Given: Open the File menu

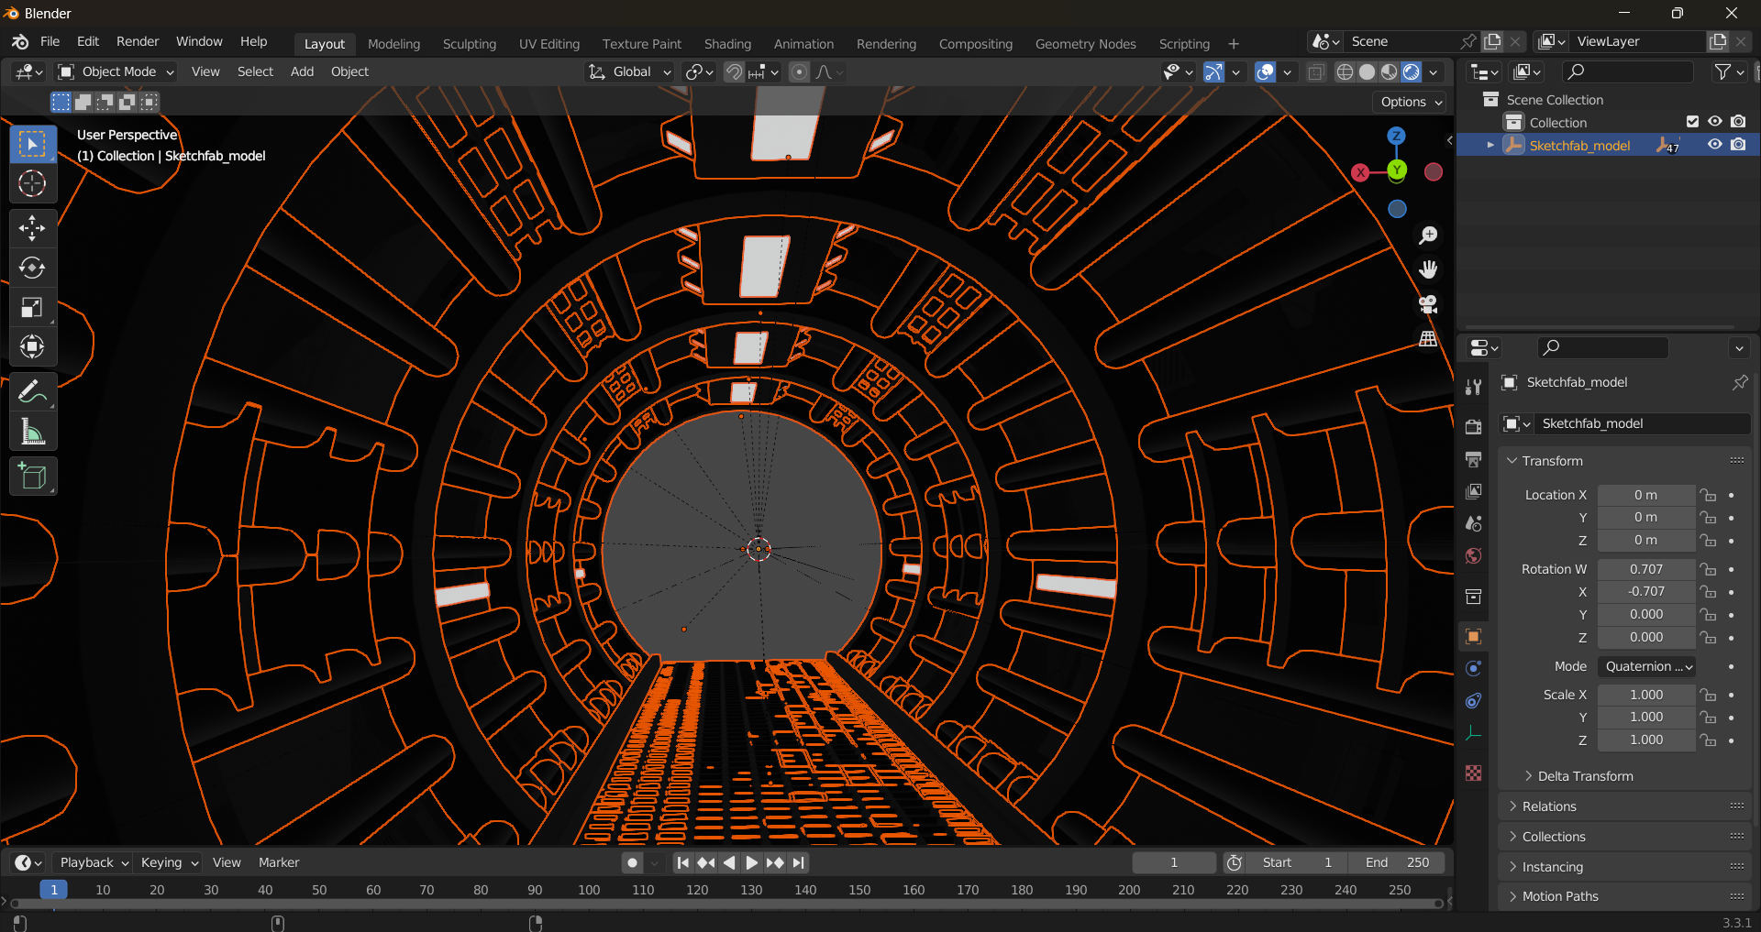Looking at the screenshot, I should [50, 42].
